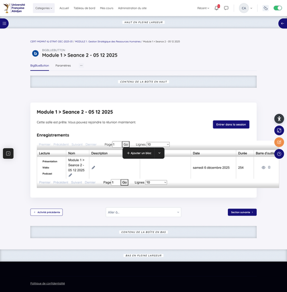
Task: Go to Section suivante
Action: (242, 212)
